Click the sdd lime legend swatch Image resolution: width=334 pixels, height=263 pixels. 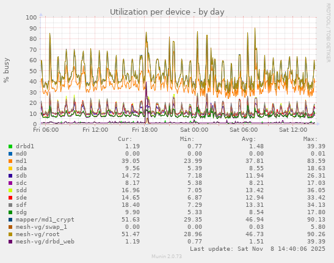10,190
